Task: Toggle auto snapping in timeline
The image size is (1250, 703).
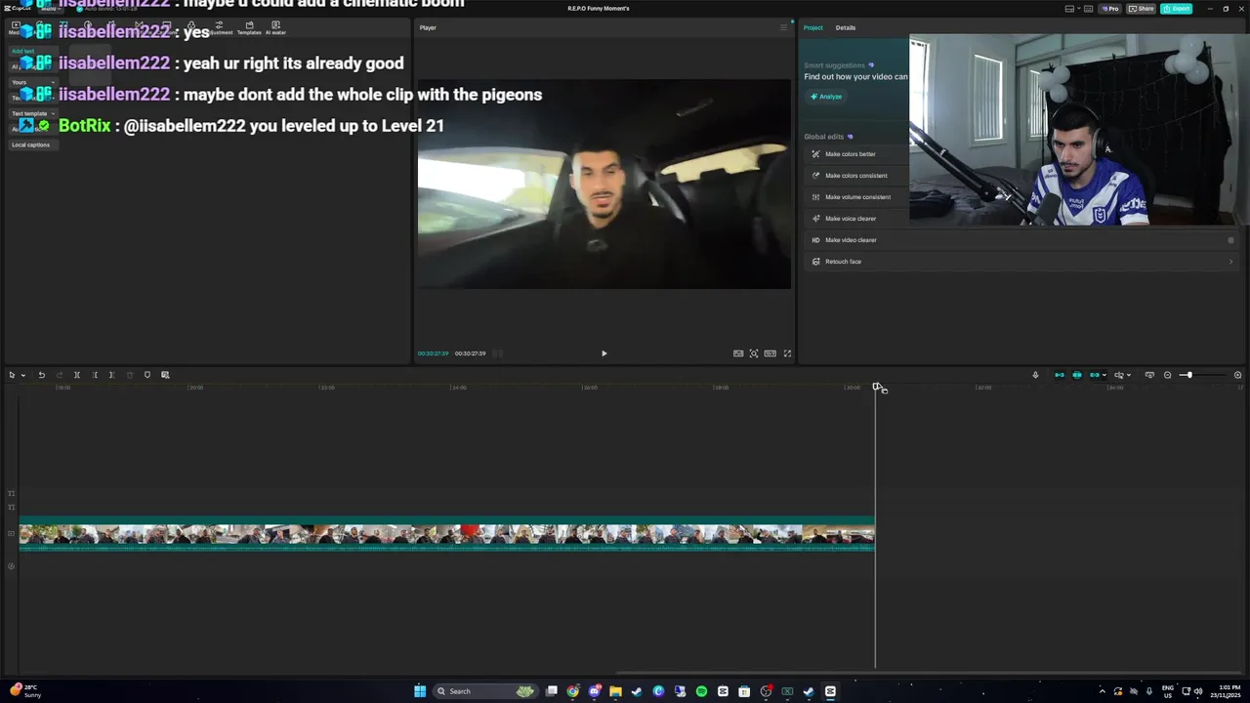Action: [x=1077, y=375]
